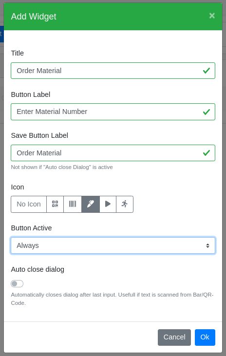The image size is (226, 356).
Task: Click the Save Button Label input field
Action: [x=113, y=153]
